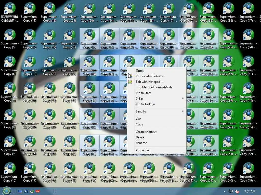Select the Supermium - Copy (12) shortcut
Image resolution: width=261 pixels, height=195 pixels.
point(30,39)
